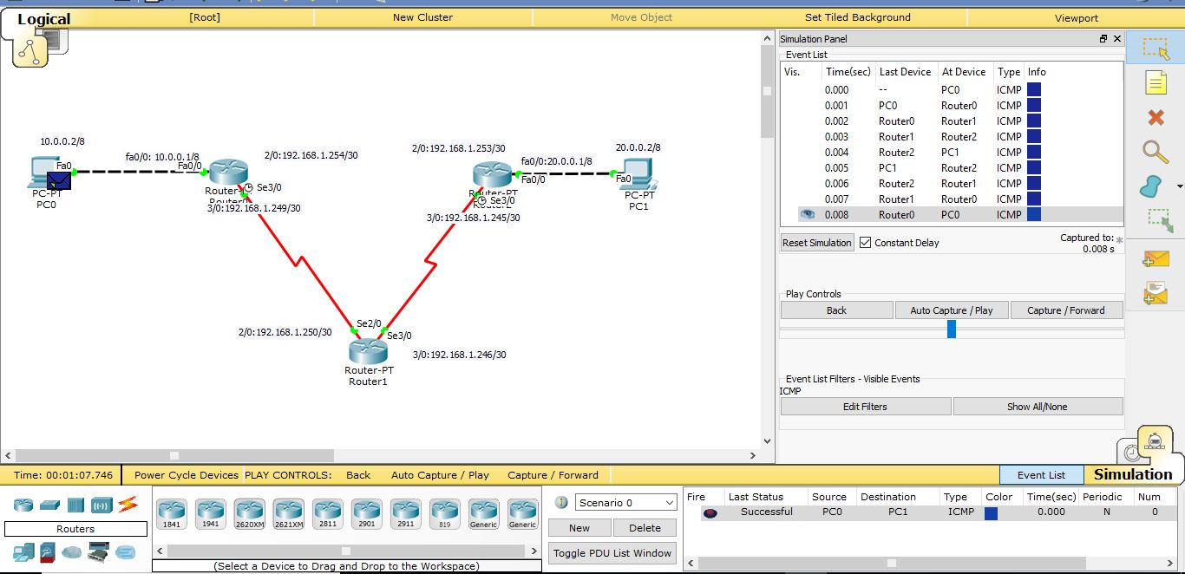Click the New scenario button
The width and height of the screenshot is (1185, 574).
tap(579, 528)
